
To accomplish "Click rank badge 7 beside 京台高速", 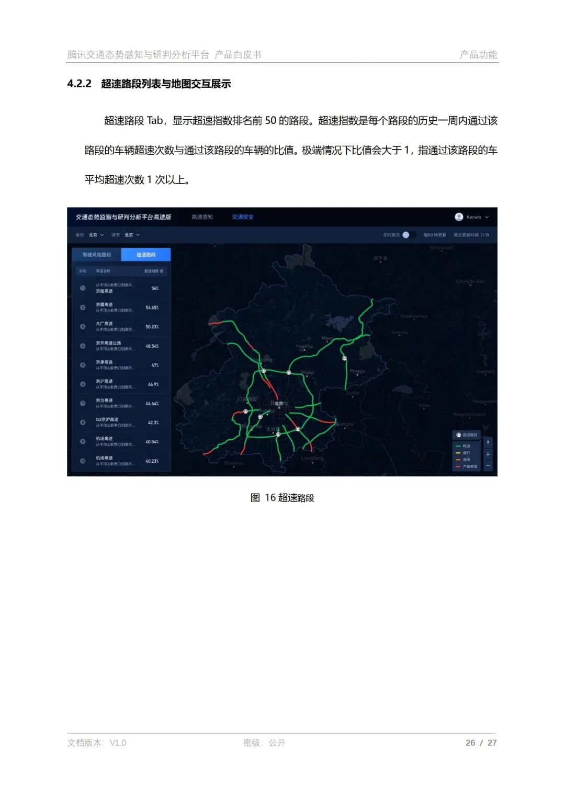I will tap(83, 403).
